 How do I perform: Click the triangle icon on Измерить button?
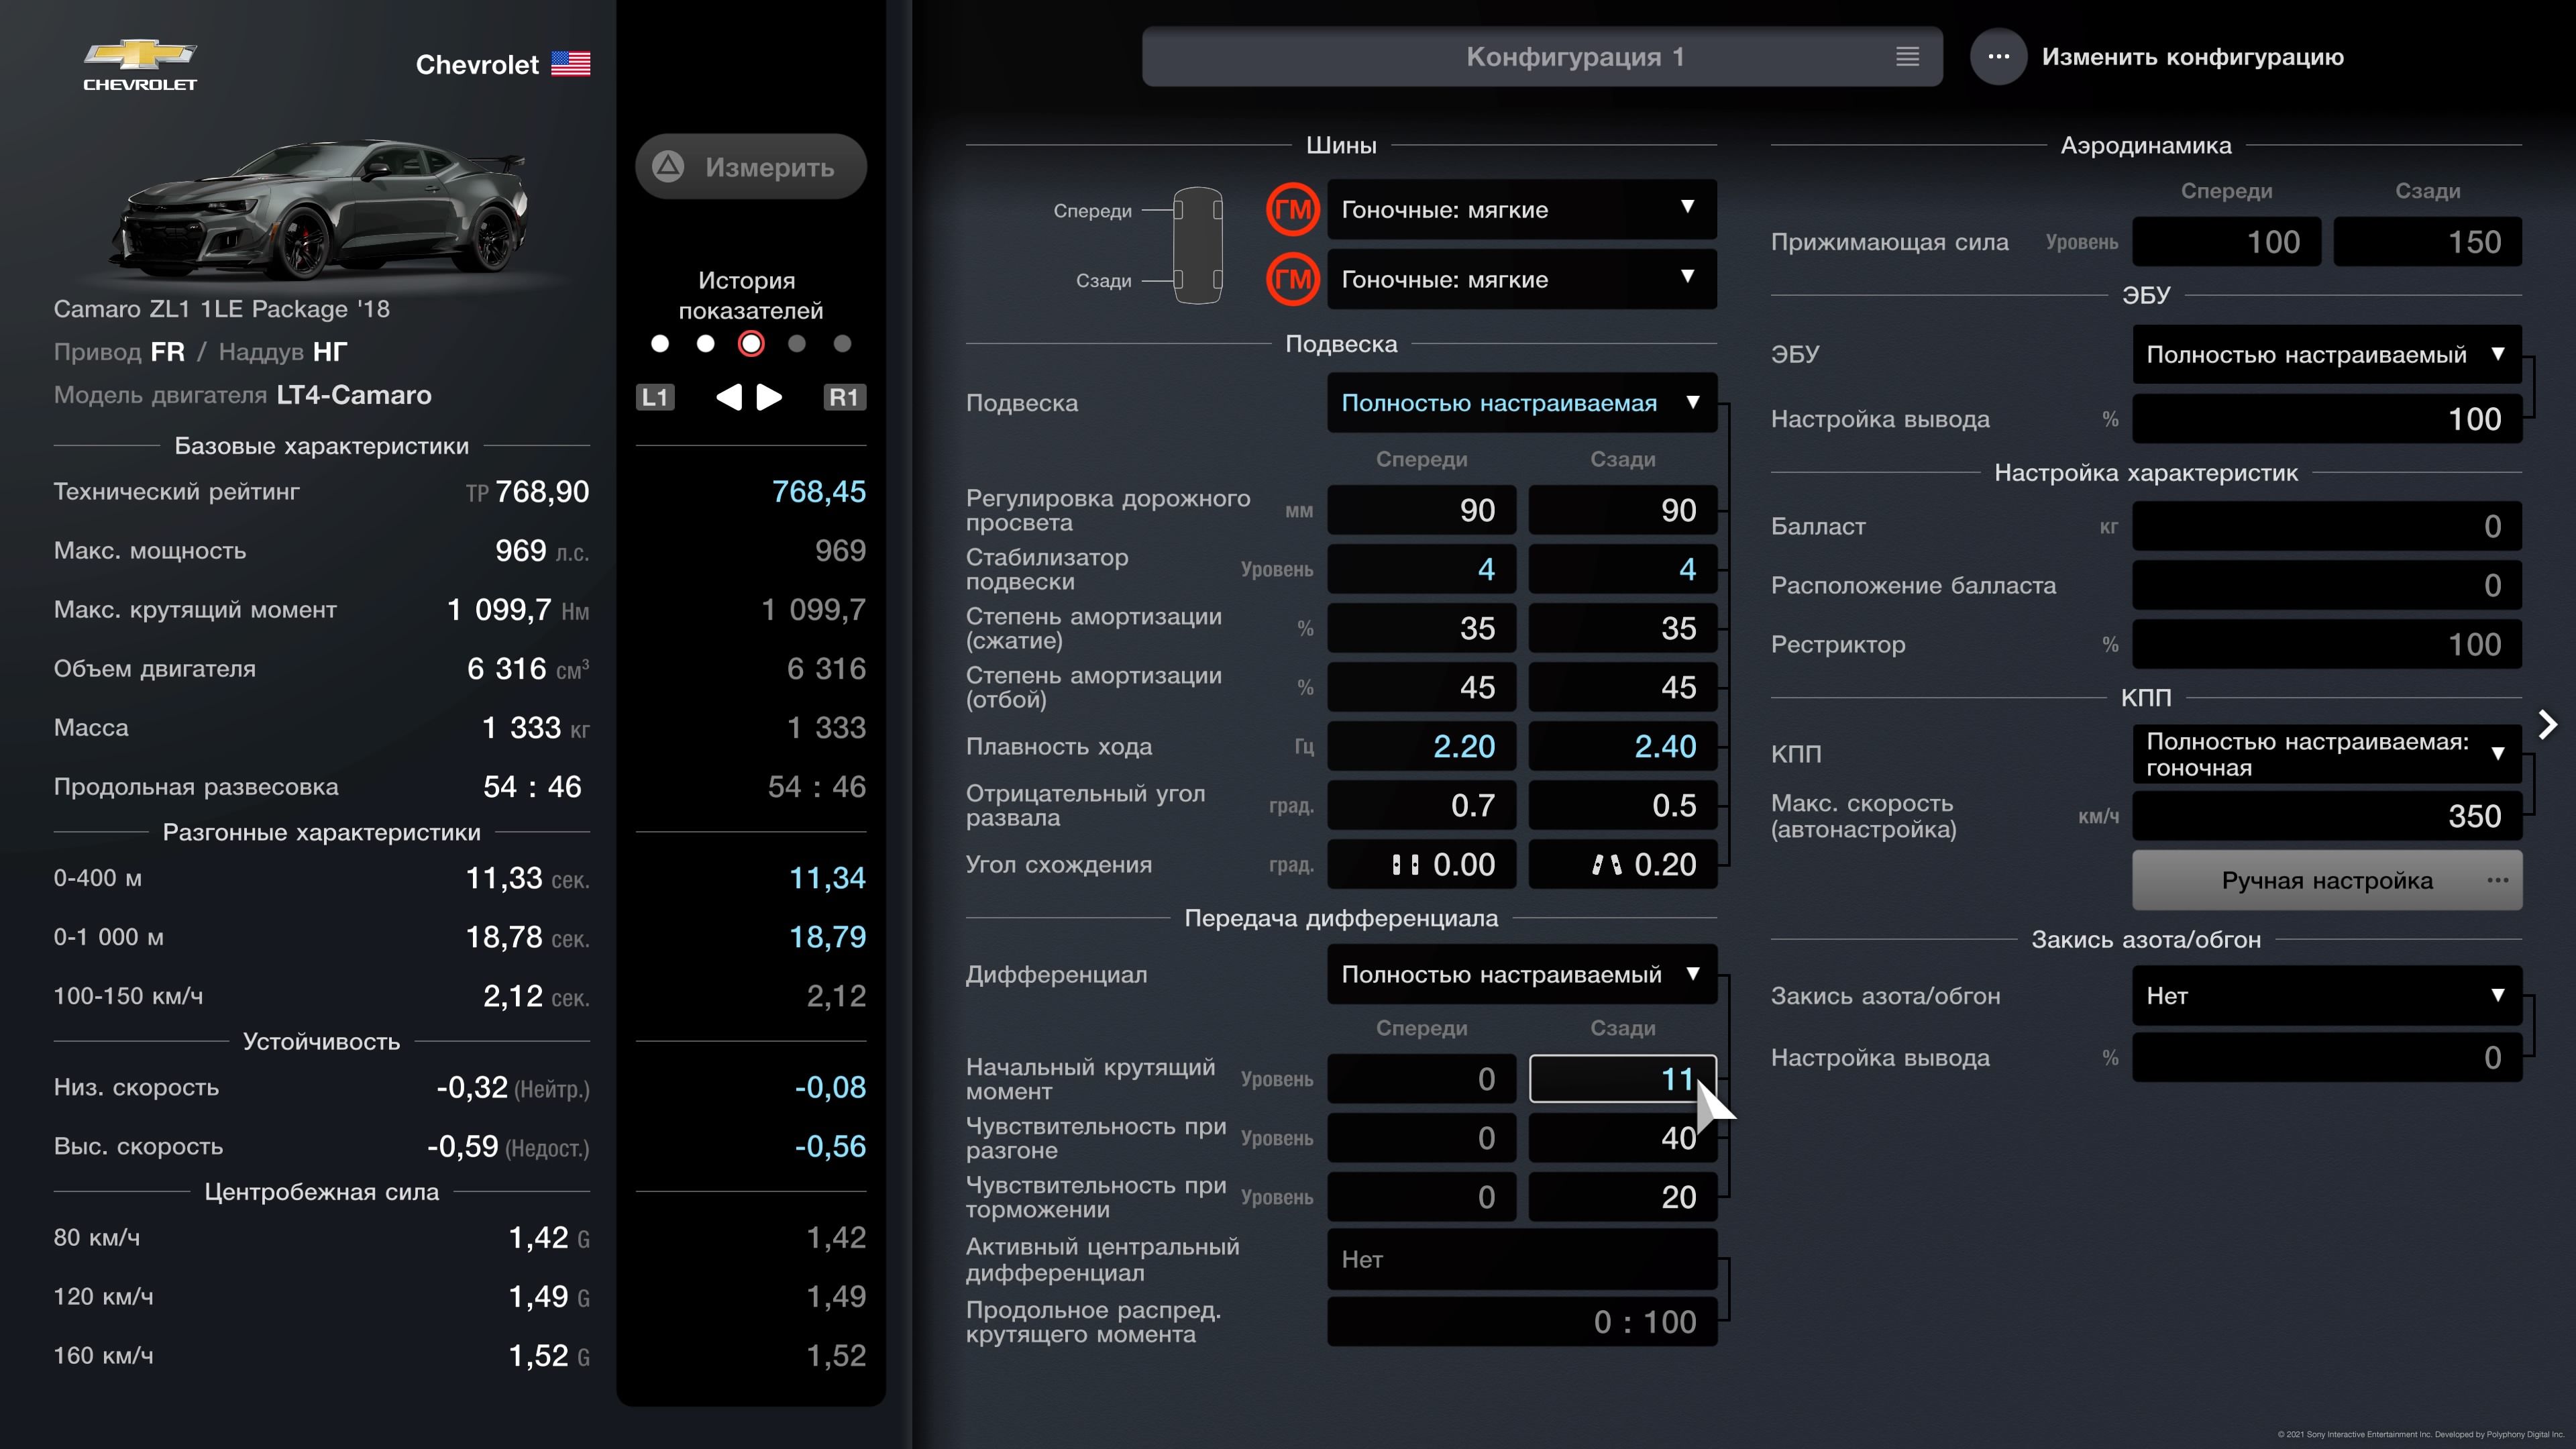[x=668, y=166]
